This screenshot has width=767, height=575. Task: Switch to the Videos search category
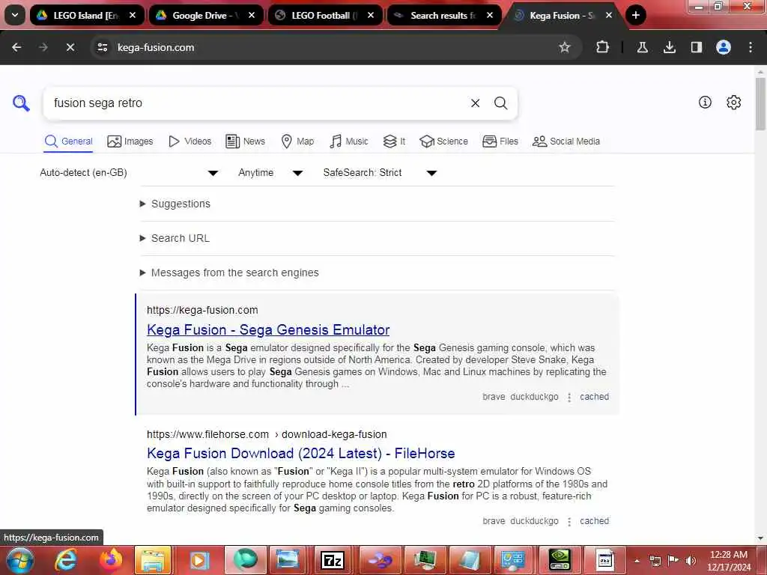pyautogui.click(x=190, y=142)
